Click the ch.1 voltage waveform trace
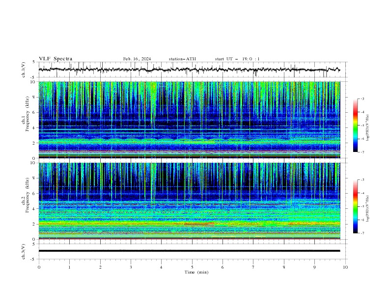This screenshot has width=389, height=300. pos(189,70)
